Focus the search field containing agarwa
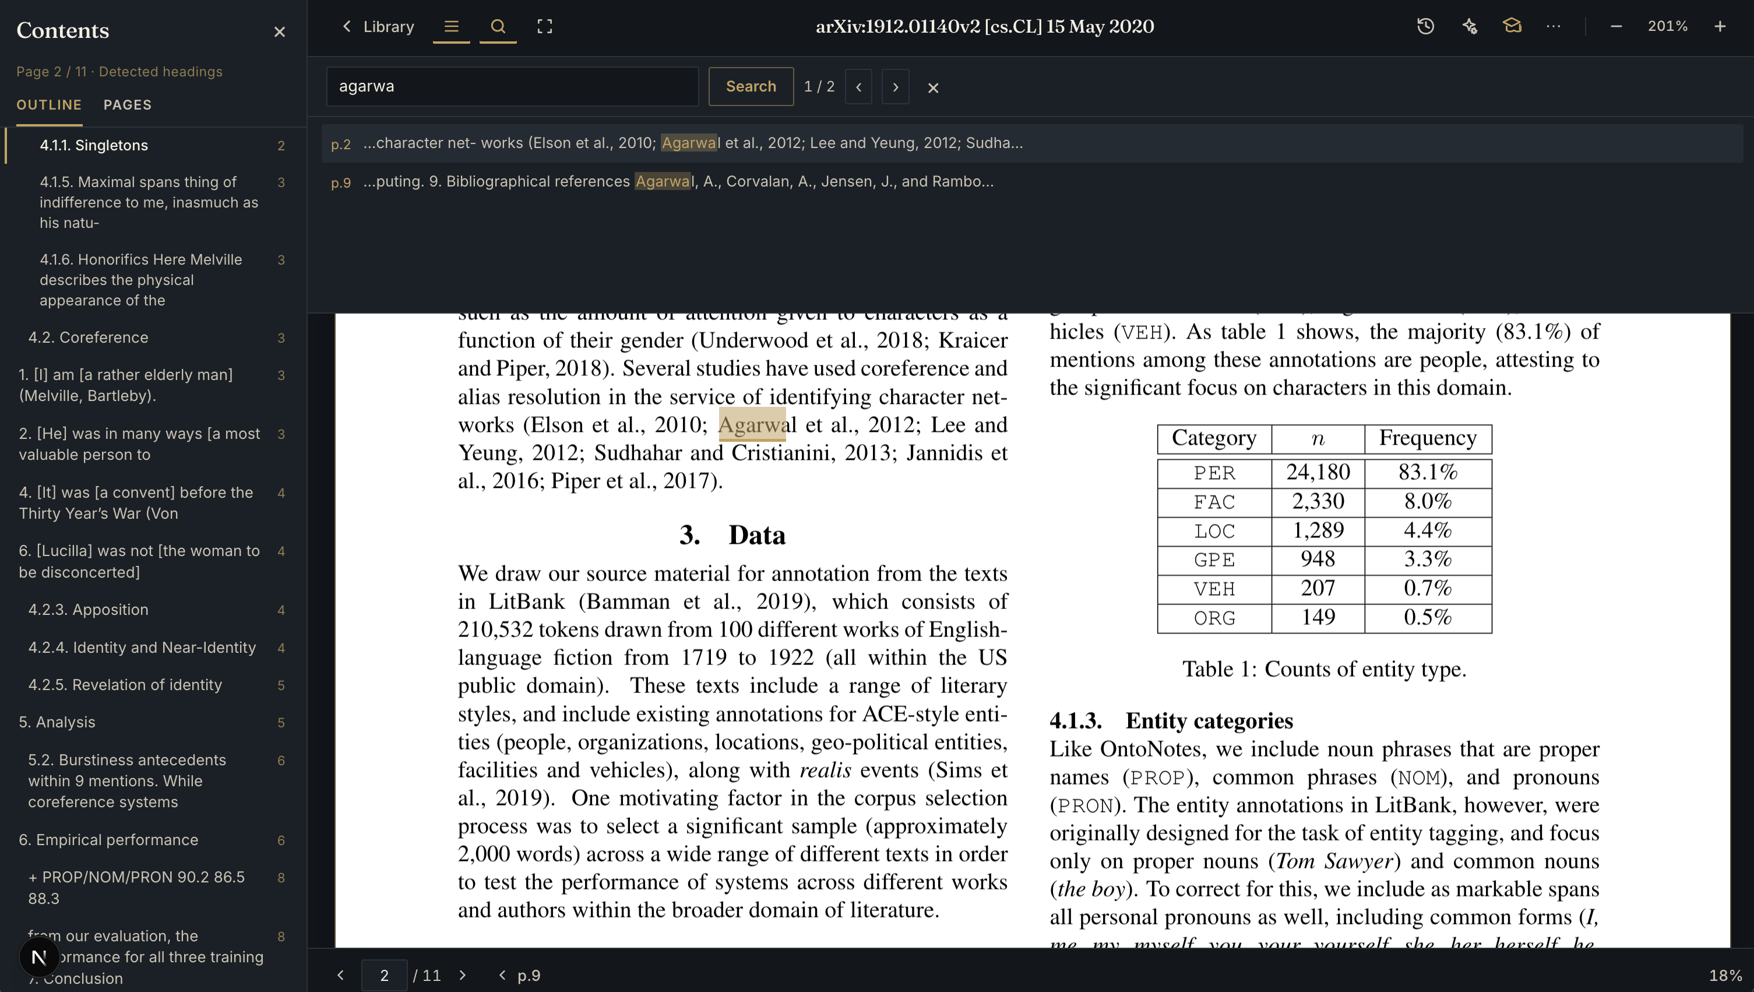The width and height of the screenshot is (1754, 992). (x=512, y=86)
